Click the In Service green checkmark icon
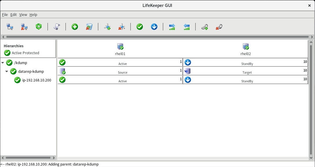 click(x=140, y=27)
